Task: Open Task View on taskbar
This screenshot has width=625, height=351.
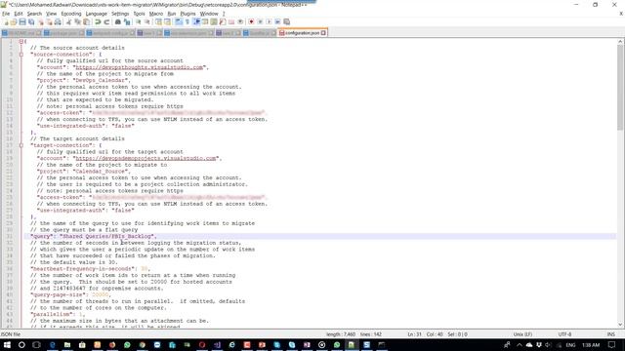Action: point(36,344)
